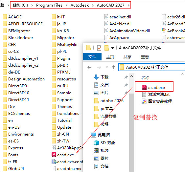The image size is (185, 172).
Task: Go up one folder level
Action: coord(114,67)
